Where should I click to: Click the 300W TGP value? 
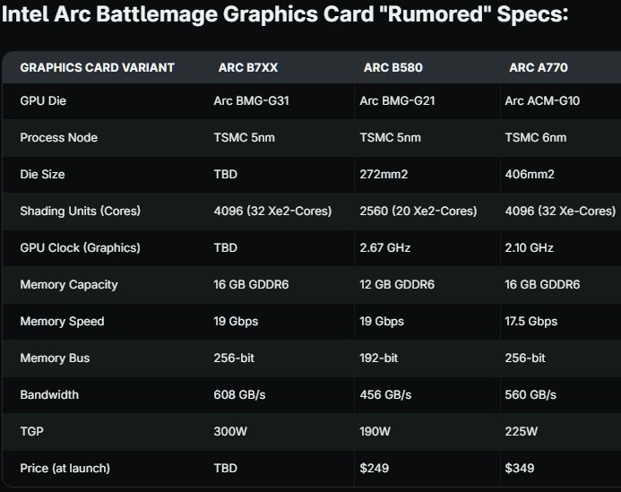(229, 432)
